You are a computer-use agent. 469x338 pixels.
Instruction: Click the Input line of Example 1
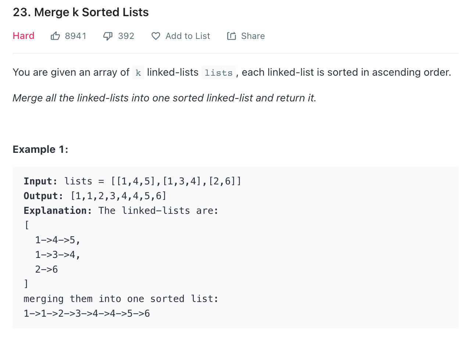click(x=132, y=181)
